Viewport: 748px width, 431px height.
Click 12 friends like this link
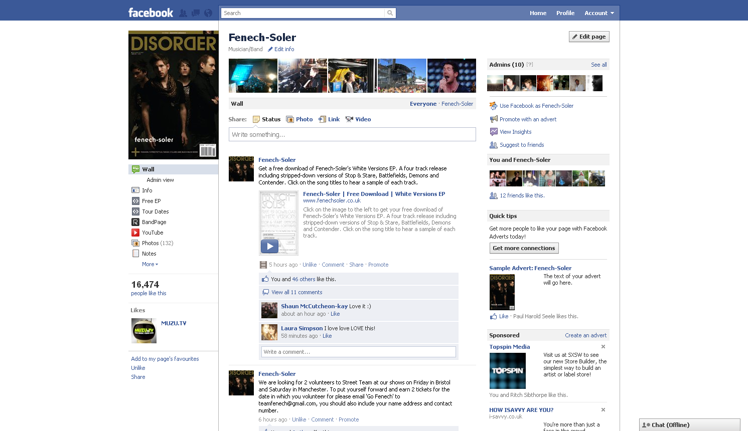[522, 195]
